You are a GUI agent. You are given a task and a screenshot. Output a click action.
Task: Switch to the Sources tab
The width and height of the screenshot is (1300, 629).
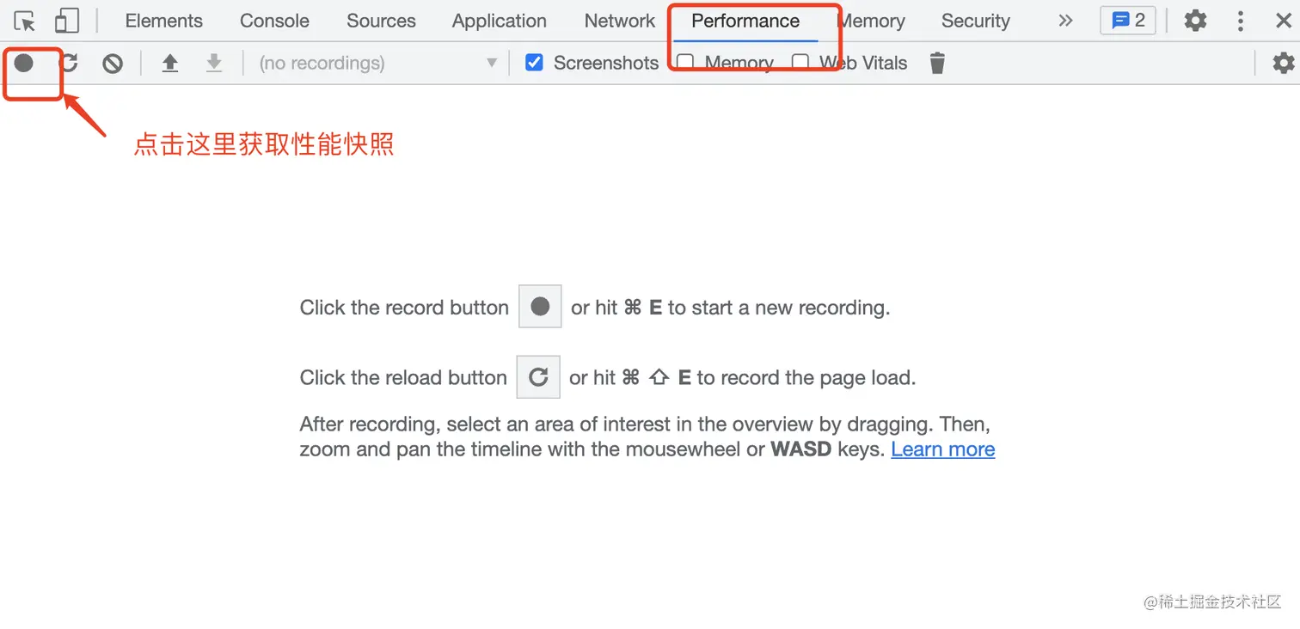coord(381,21)
